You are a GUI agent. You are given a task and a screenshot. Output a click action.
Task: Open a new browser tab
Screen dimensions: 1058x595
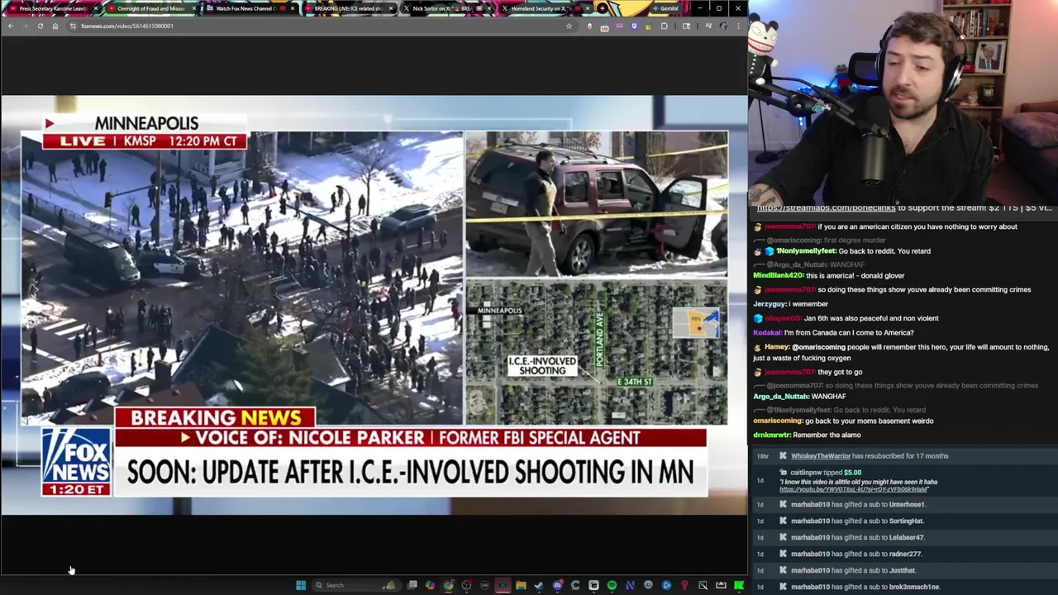[x=602, y=8]
